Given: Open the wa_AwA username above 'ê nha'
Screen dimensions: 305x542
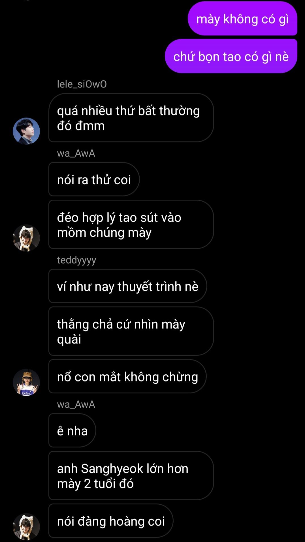Looking at the screenshot, I should 76,404.
